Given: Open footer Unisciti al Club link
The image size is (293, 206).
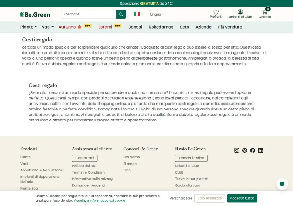Looking at the screenshot, I should click(187, 166).
